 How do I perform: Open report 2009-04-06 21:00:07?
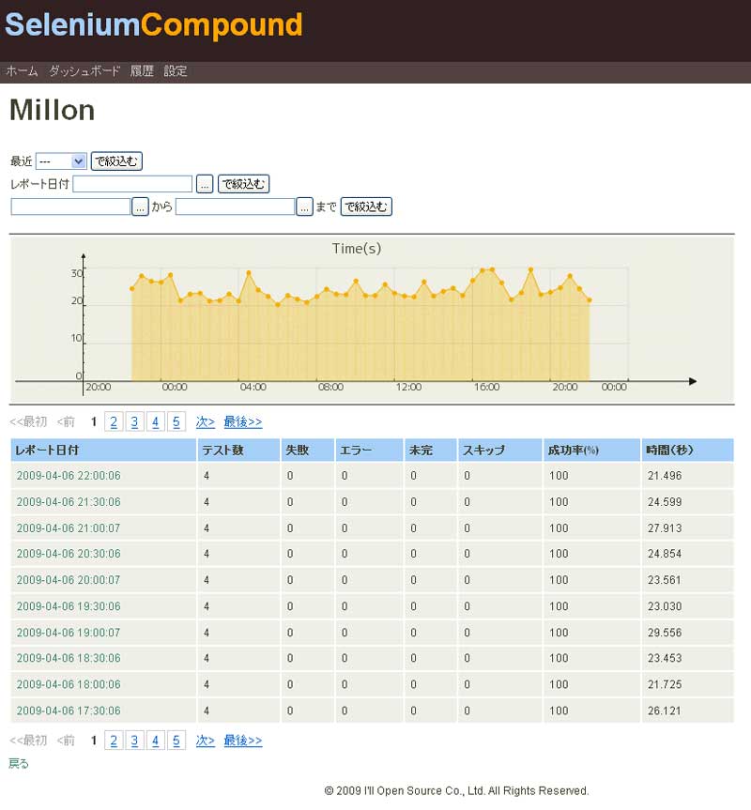69,528
